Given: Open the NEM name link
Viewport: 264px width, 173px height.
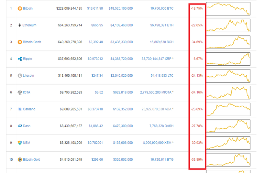Looking at the screenshot, I should 26,143.
